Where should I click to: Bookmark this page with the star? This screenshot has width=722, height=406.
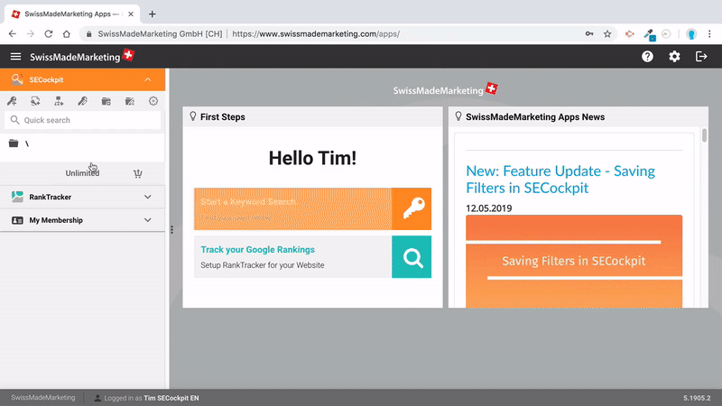[607, 33]
